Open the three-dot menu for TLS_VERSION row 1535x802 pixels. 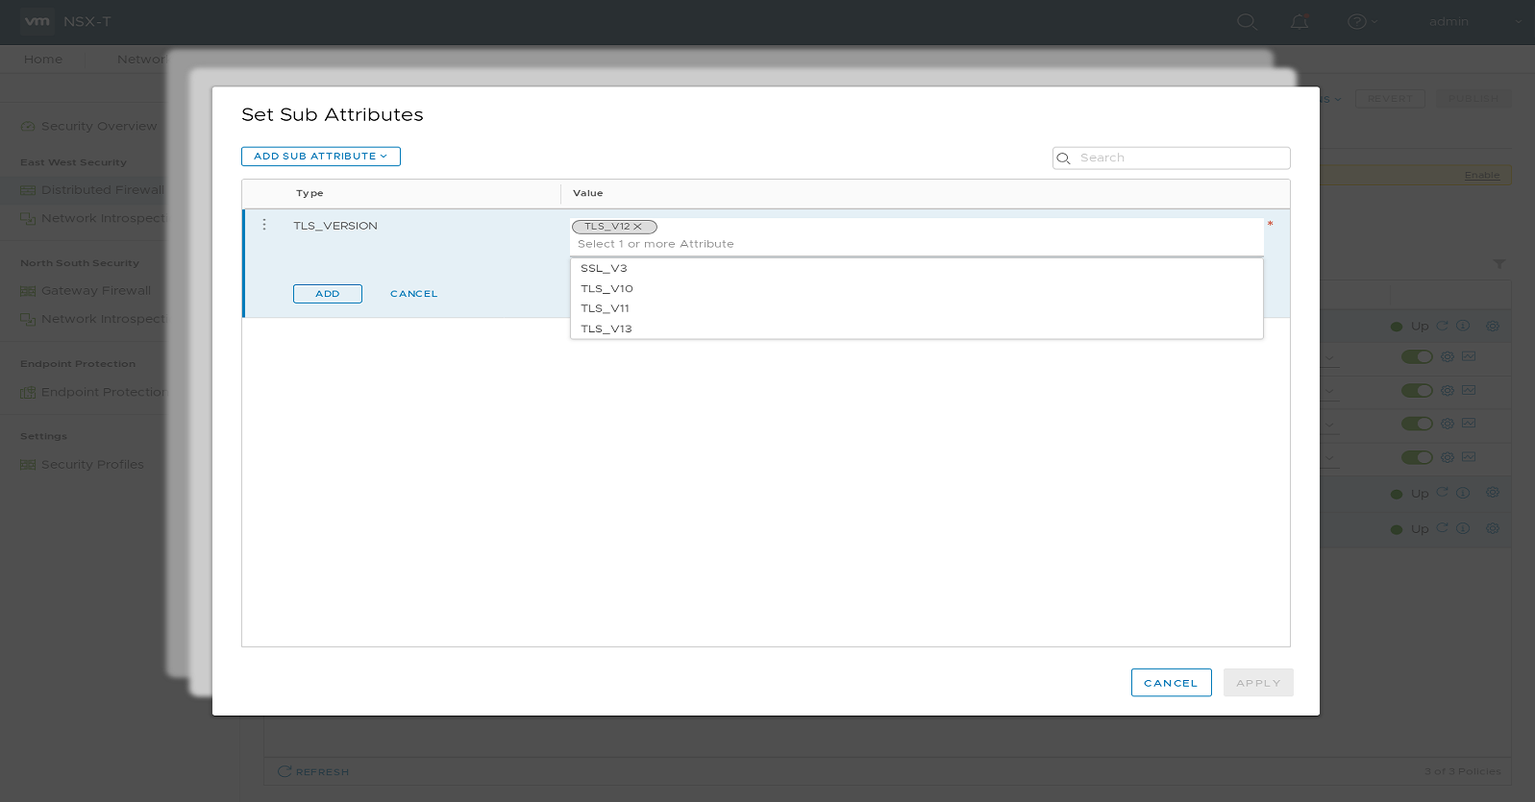point(264,225)
